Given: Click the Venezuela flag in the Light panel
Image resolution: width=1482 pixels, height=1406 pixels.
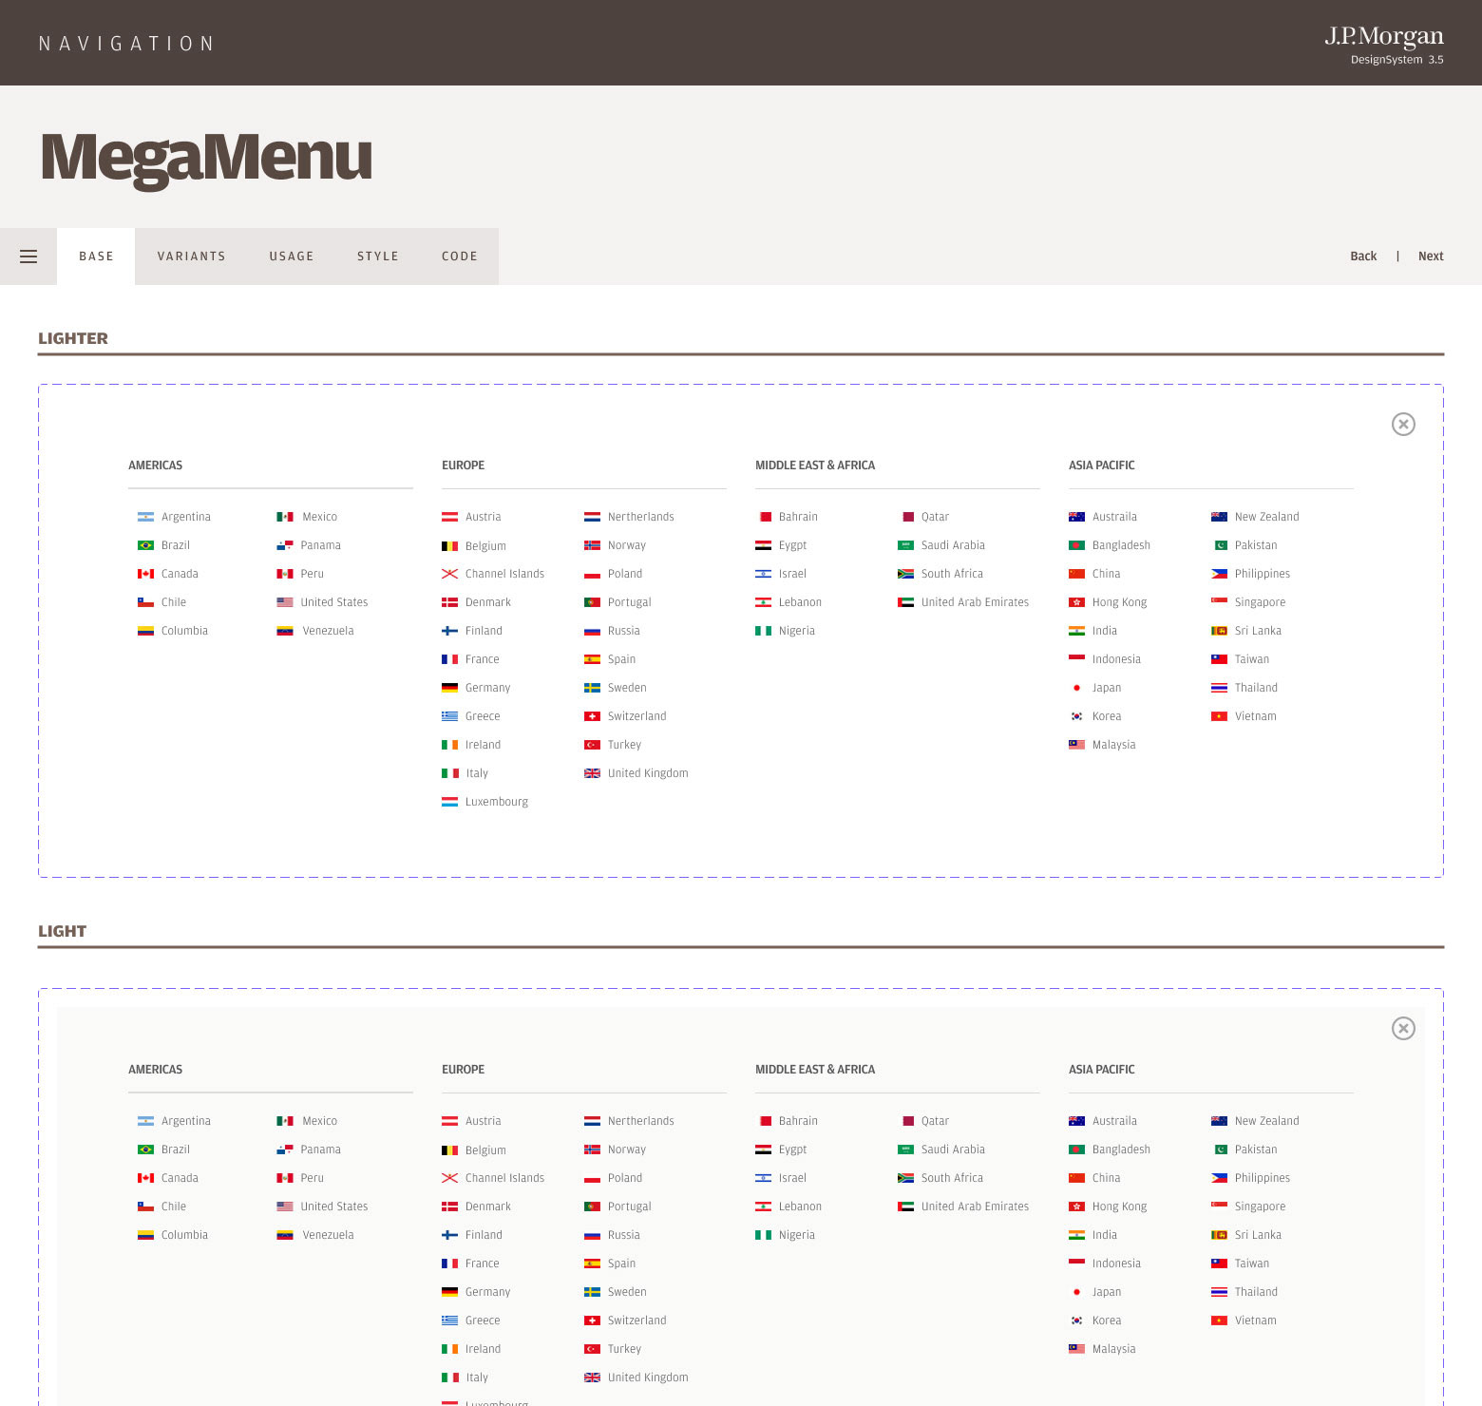Looking at the screenshot, I should (285, 1235).
